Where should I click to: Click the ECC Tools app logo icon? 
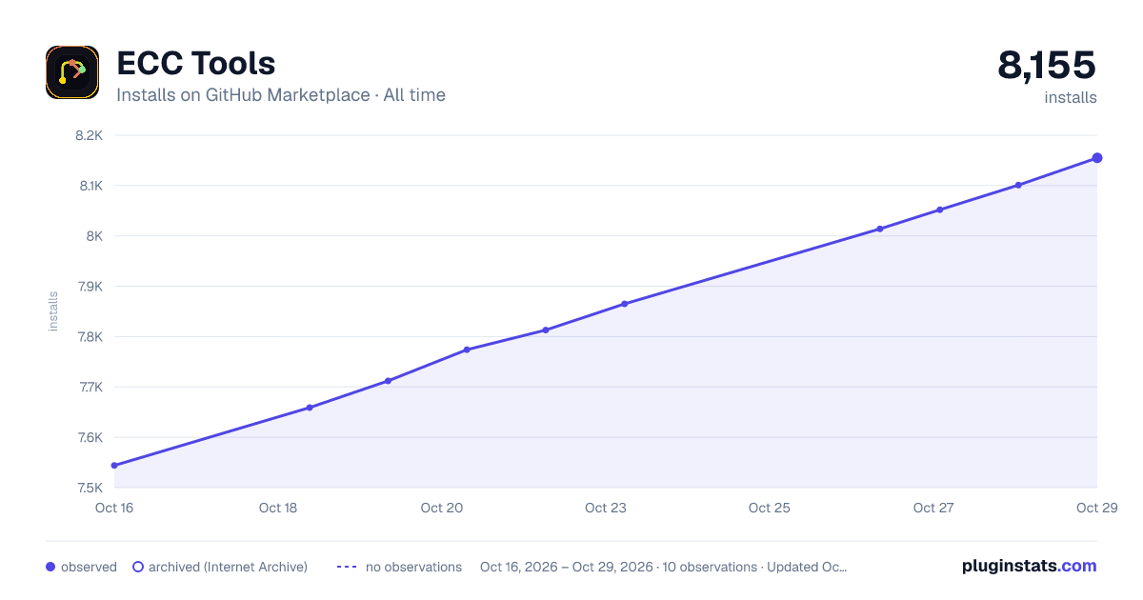click(x=72, y=72)
